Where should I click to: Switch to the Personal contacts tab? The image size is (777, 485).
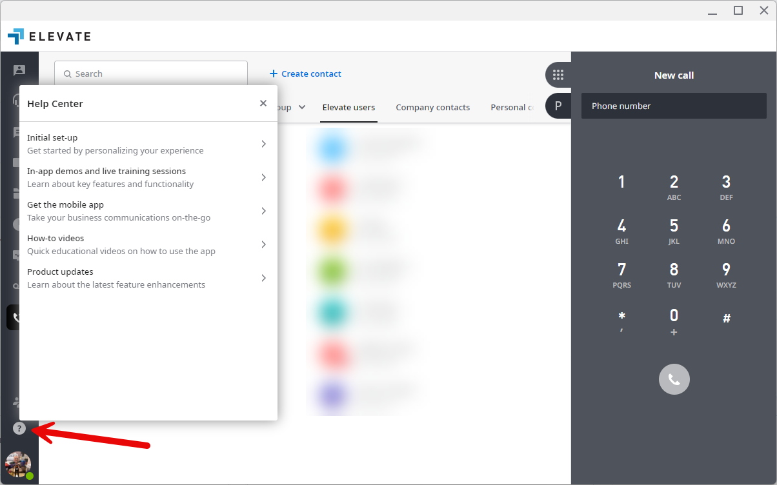[x=512, y=108]
